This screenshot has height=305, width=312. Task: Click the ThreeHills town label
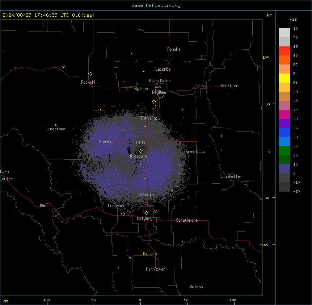pyautogui.click(x=194, y=151)
